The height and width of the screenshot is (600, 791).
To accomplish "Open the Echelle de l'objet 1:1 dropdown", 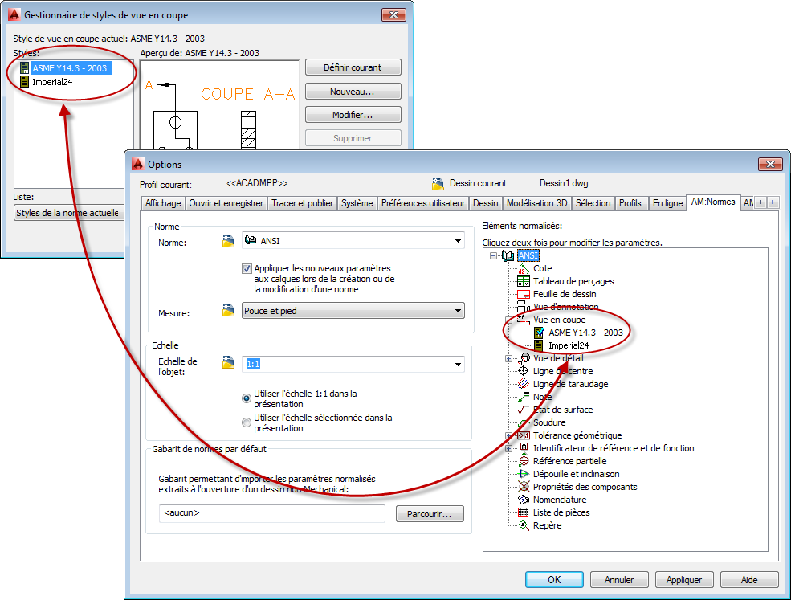I will pyautogui.click(x=458, y=364).
